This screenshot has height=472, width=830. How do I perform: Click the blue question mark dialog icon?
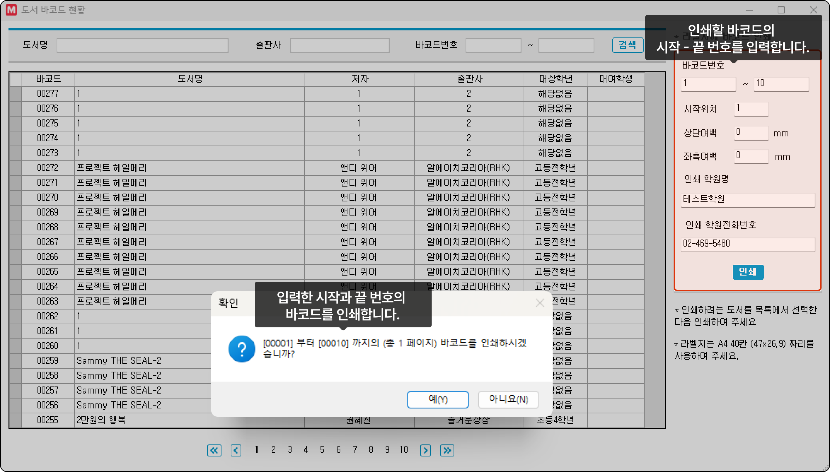coord(242,349)
